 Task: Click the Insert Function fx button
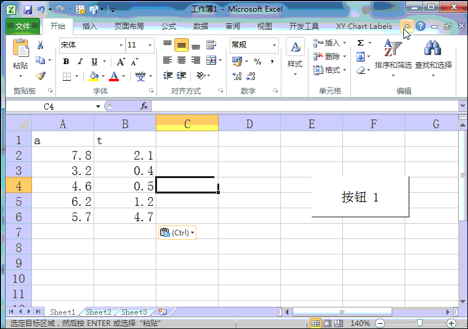point(144,106)
